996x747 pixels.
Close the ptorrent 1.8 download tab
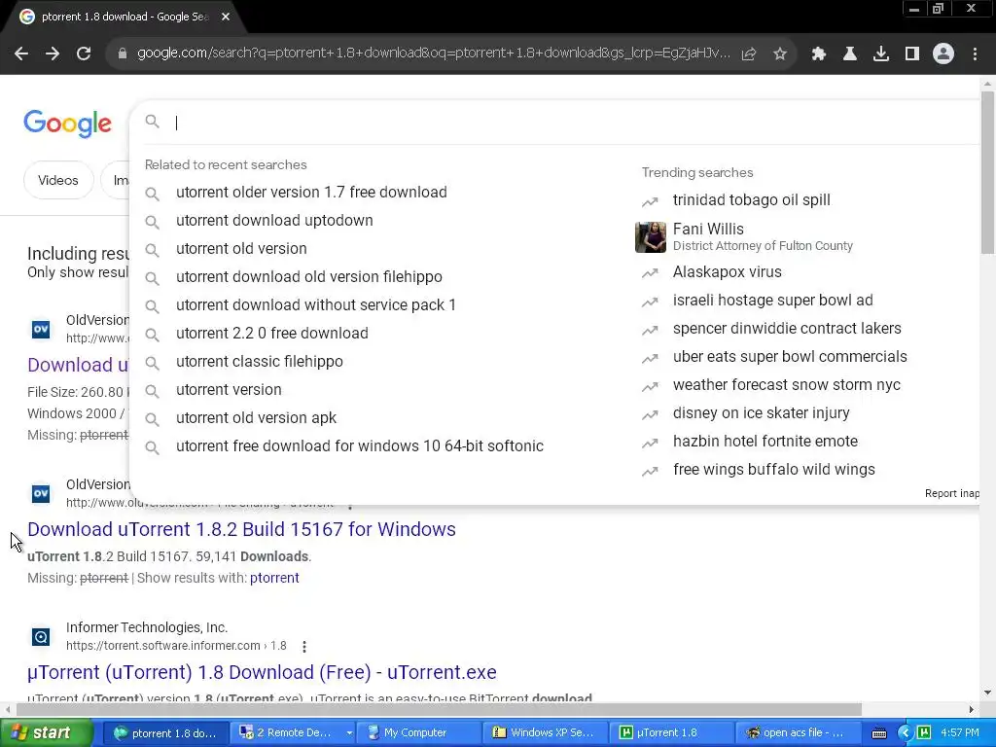pos(226,18)
